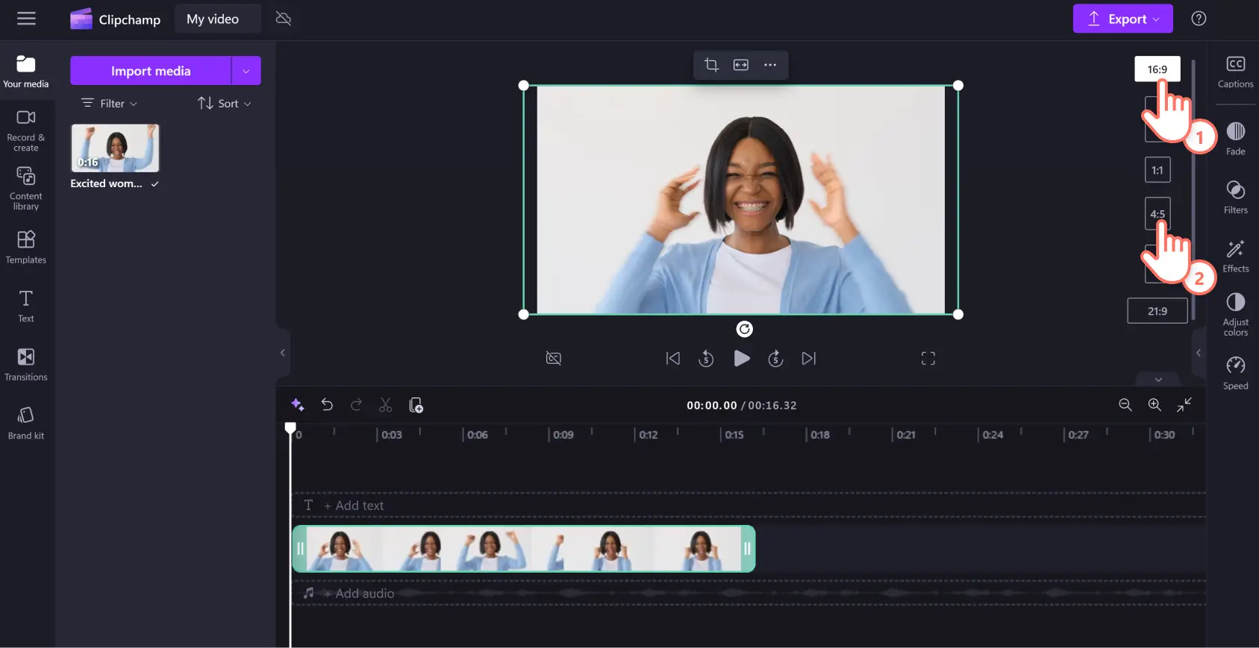Screen dimensions: 1259x648
Task: Click the AI sparkle auto-compose icon
Action: pos(297,405)
